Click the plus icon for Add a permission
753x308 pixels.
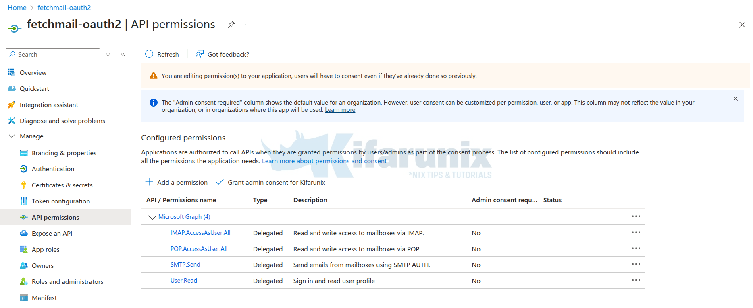(149, 182)
